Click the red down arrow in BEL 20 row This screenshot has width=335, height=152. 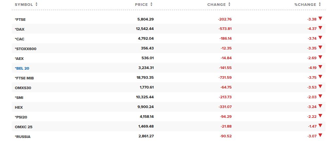(320, 67)
